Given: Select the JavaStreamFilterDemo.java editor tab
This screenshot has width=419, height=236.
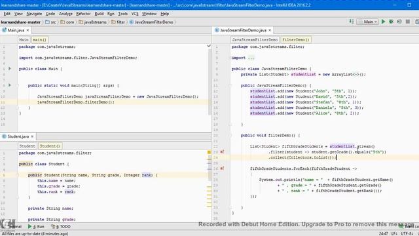Looking at the screenshot, I should coord(243,30).
